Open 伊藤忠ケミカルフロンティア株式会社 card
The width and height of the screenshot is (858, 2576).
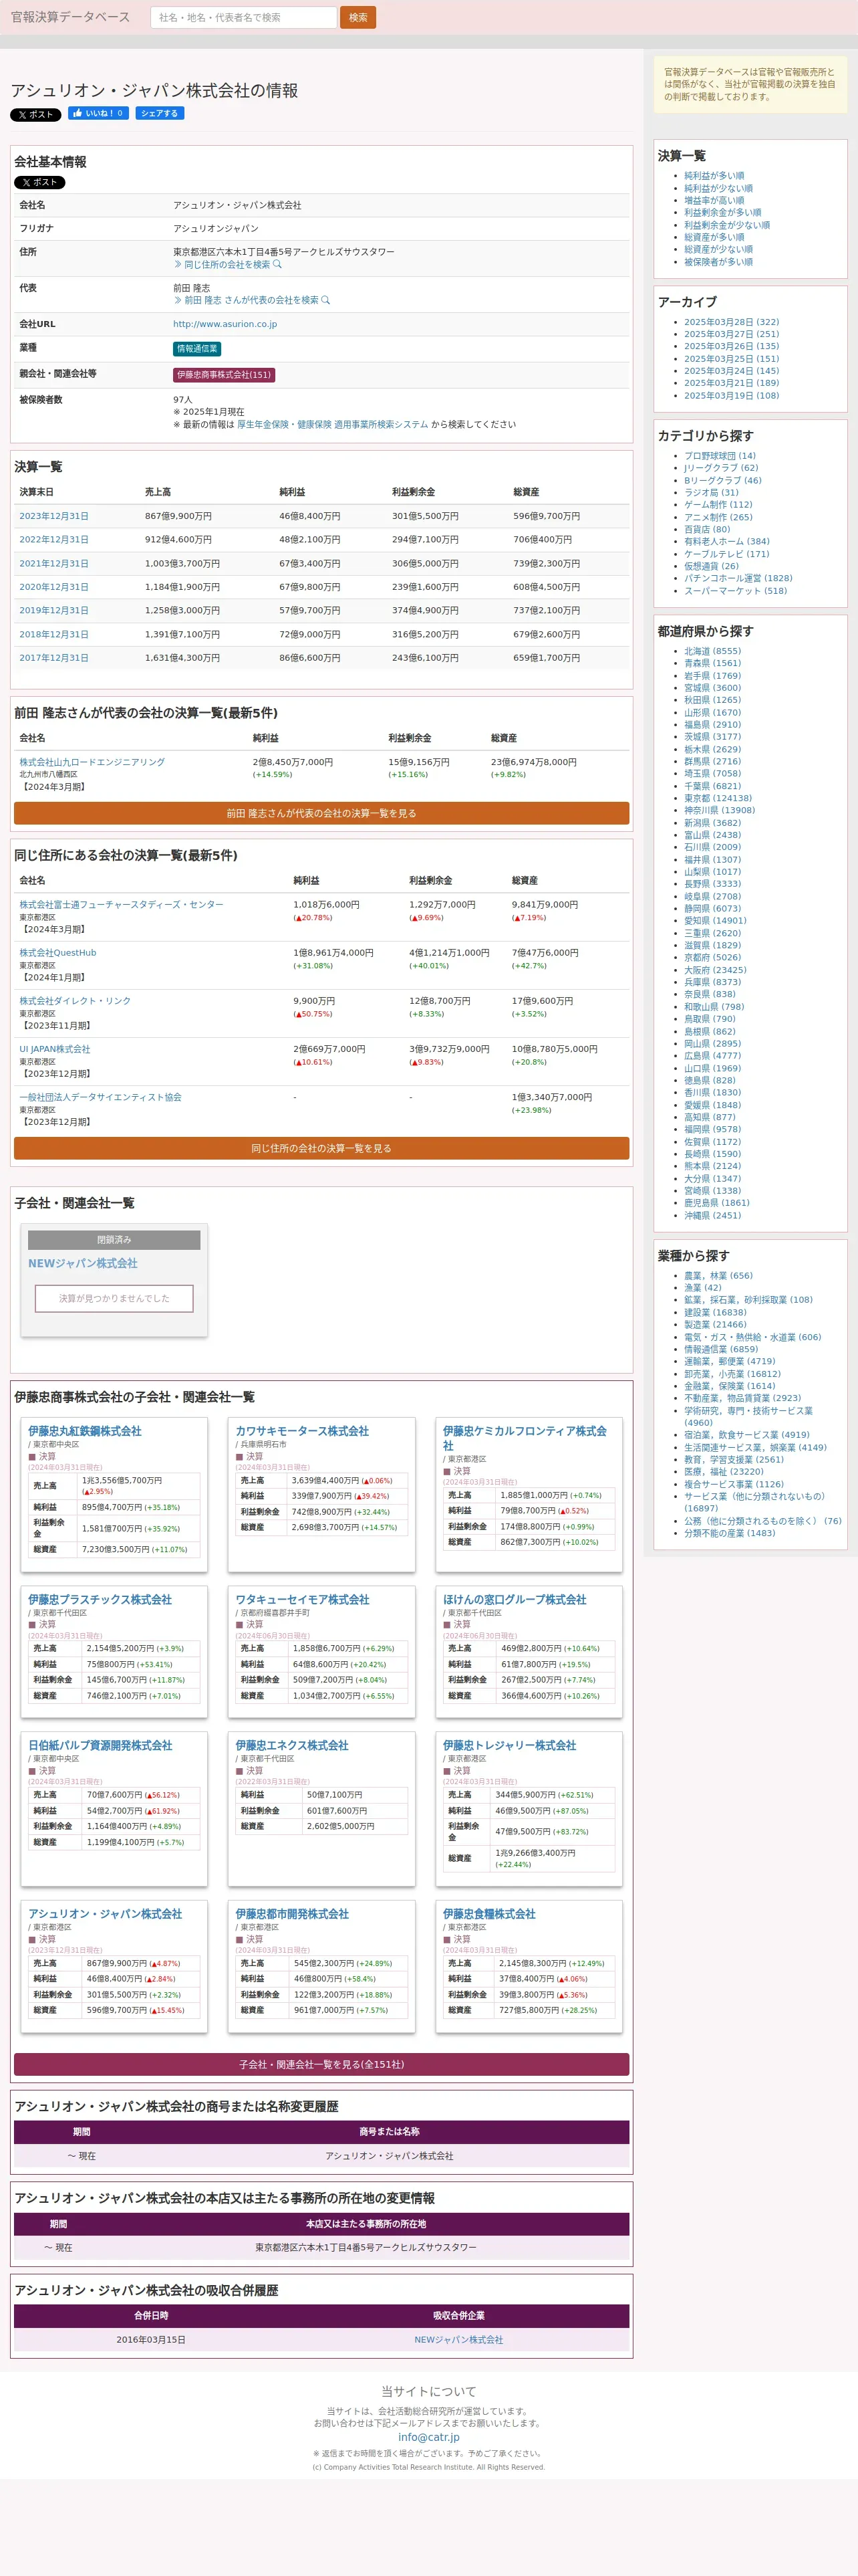click(525, 1438)
